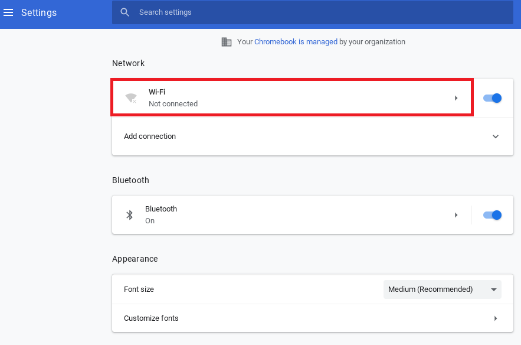Open the hamburger main menu
The image size is (521, 345).
pyautogui.click(x=8, y=12)
